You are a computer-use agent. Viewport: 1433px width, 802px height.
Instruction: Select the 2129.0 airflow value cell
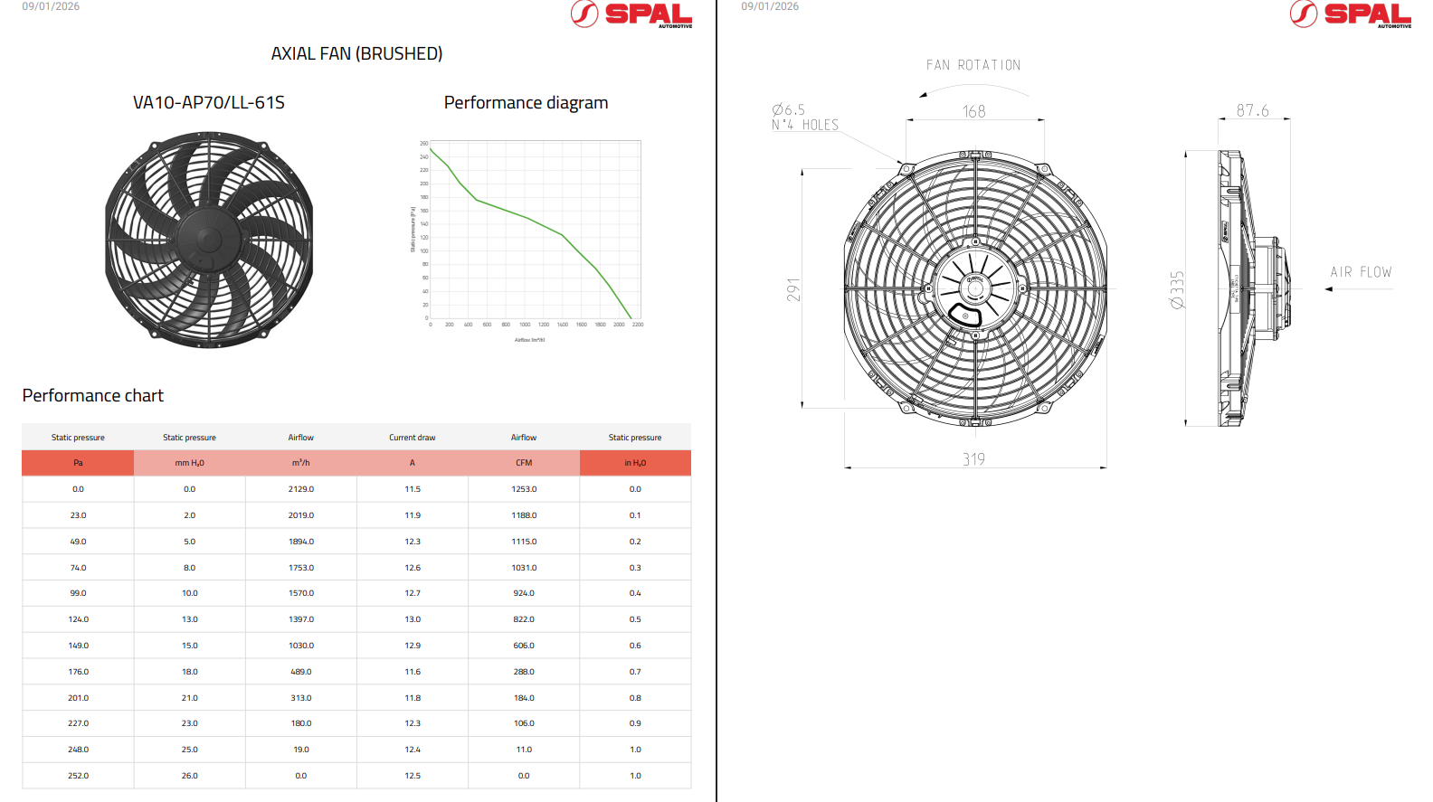pyautogui.click(x=301, y=489)
